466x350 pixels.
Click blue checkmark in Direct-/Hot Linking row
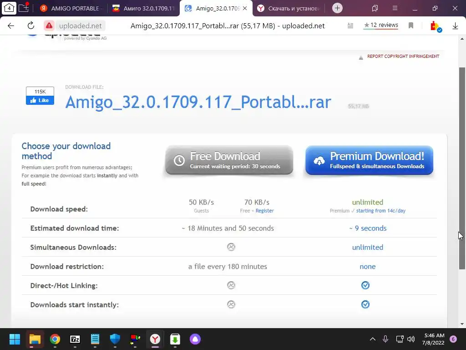pyautogui.click(x=365, y=285)
